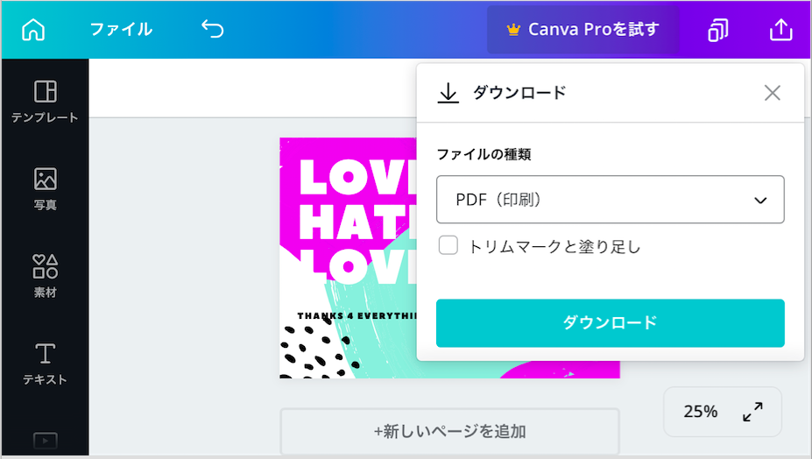Screen dimensions: 812x459
Task: Expand the PDF（印刷）file type dropdown
Action: point(610,200)
